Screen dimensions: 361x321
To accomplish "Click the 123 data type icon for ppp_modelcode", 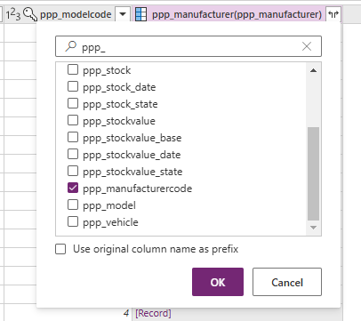I will click(x=13, y=14).
